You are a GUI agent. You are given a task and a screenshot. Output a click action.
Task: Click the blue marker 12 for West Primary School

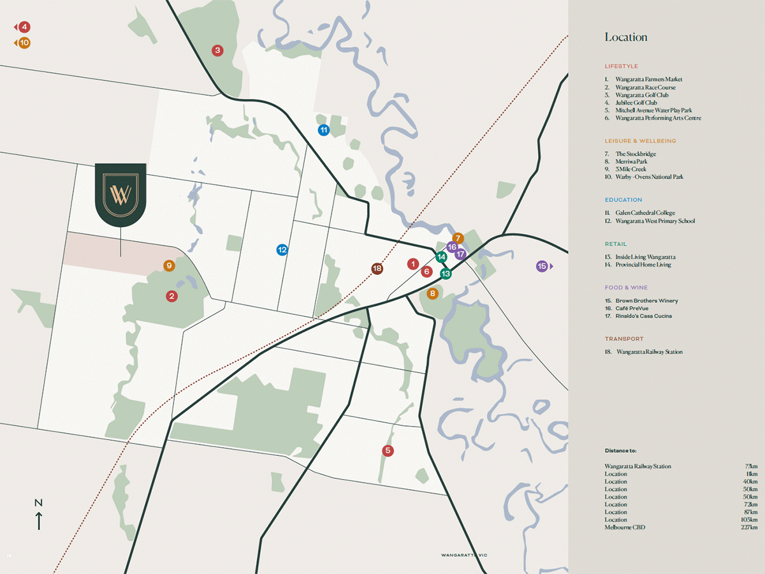282,250
